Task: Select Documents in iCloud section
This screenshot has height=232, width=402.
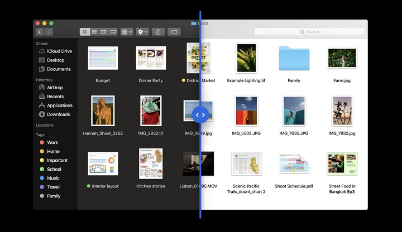Action: point(59,69)
